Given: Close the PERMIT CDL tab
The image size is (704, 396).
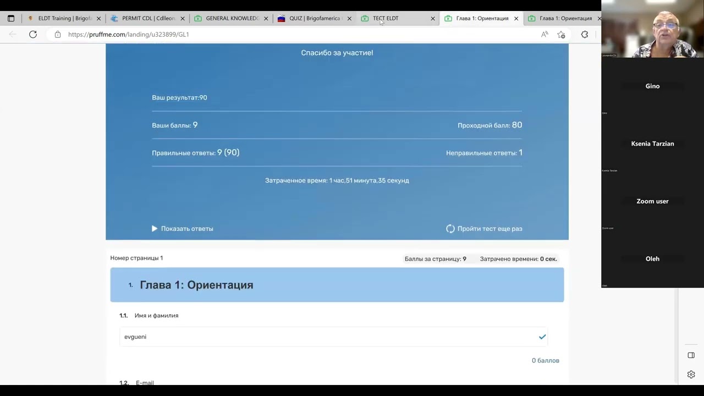Looking at the screenshot, I should click(x=183, y=18).
